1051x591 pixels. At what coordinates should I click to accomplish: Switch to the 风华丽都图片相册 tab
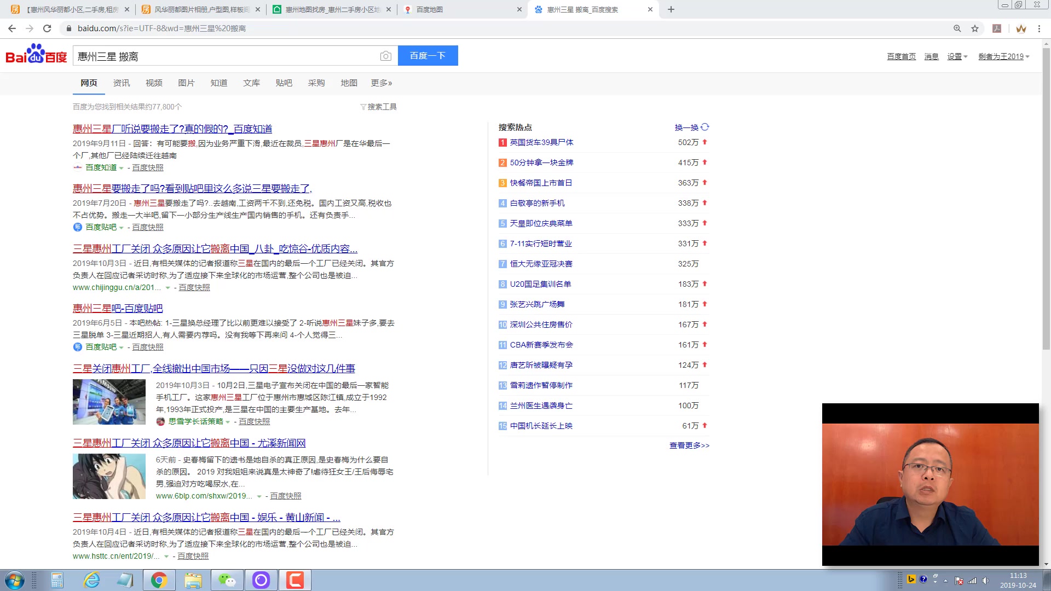201,9
